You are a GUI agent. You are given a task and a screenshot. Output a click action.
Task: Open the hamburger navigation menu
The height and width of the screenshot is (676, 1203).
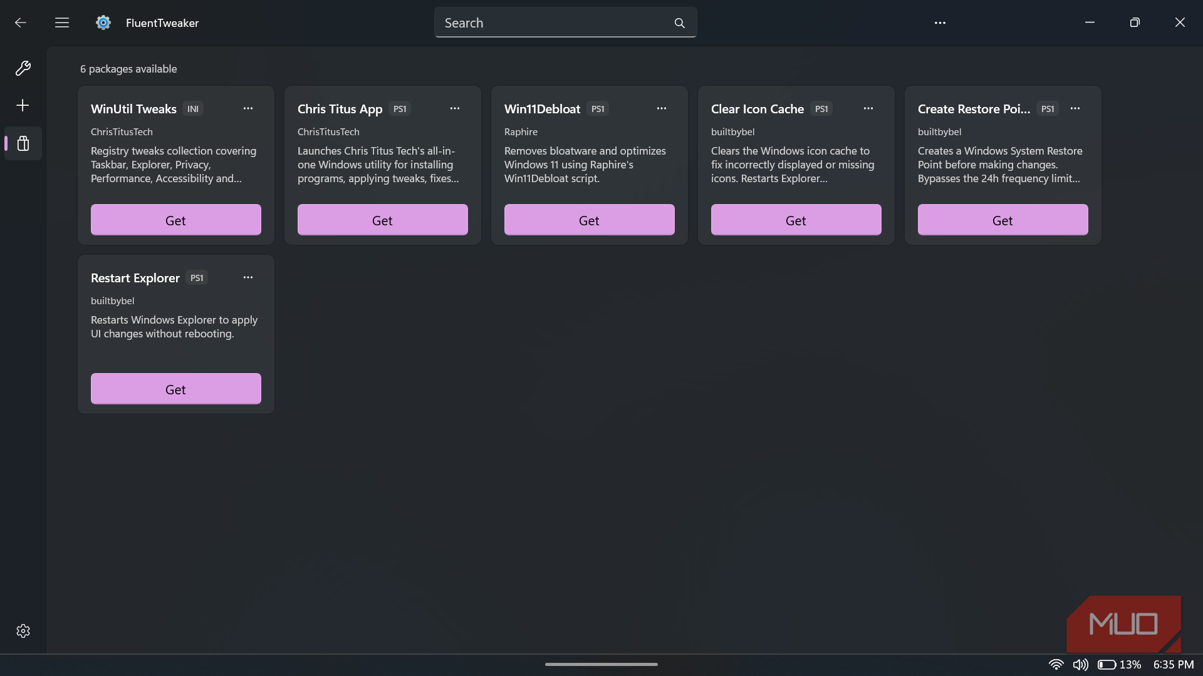point(62,23)
